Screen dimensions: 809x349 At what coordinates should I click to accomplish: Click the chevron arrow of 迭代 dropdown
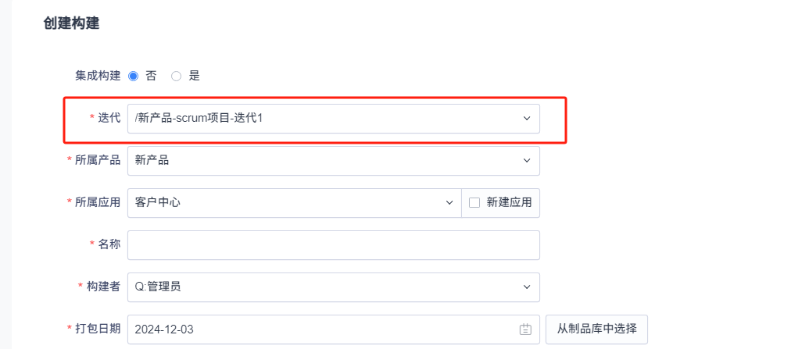click(x=526, y=119)
